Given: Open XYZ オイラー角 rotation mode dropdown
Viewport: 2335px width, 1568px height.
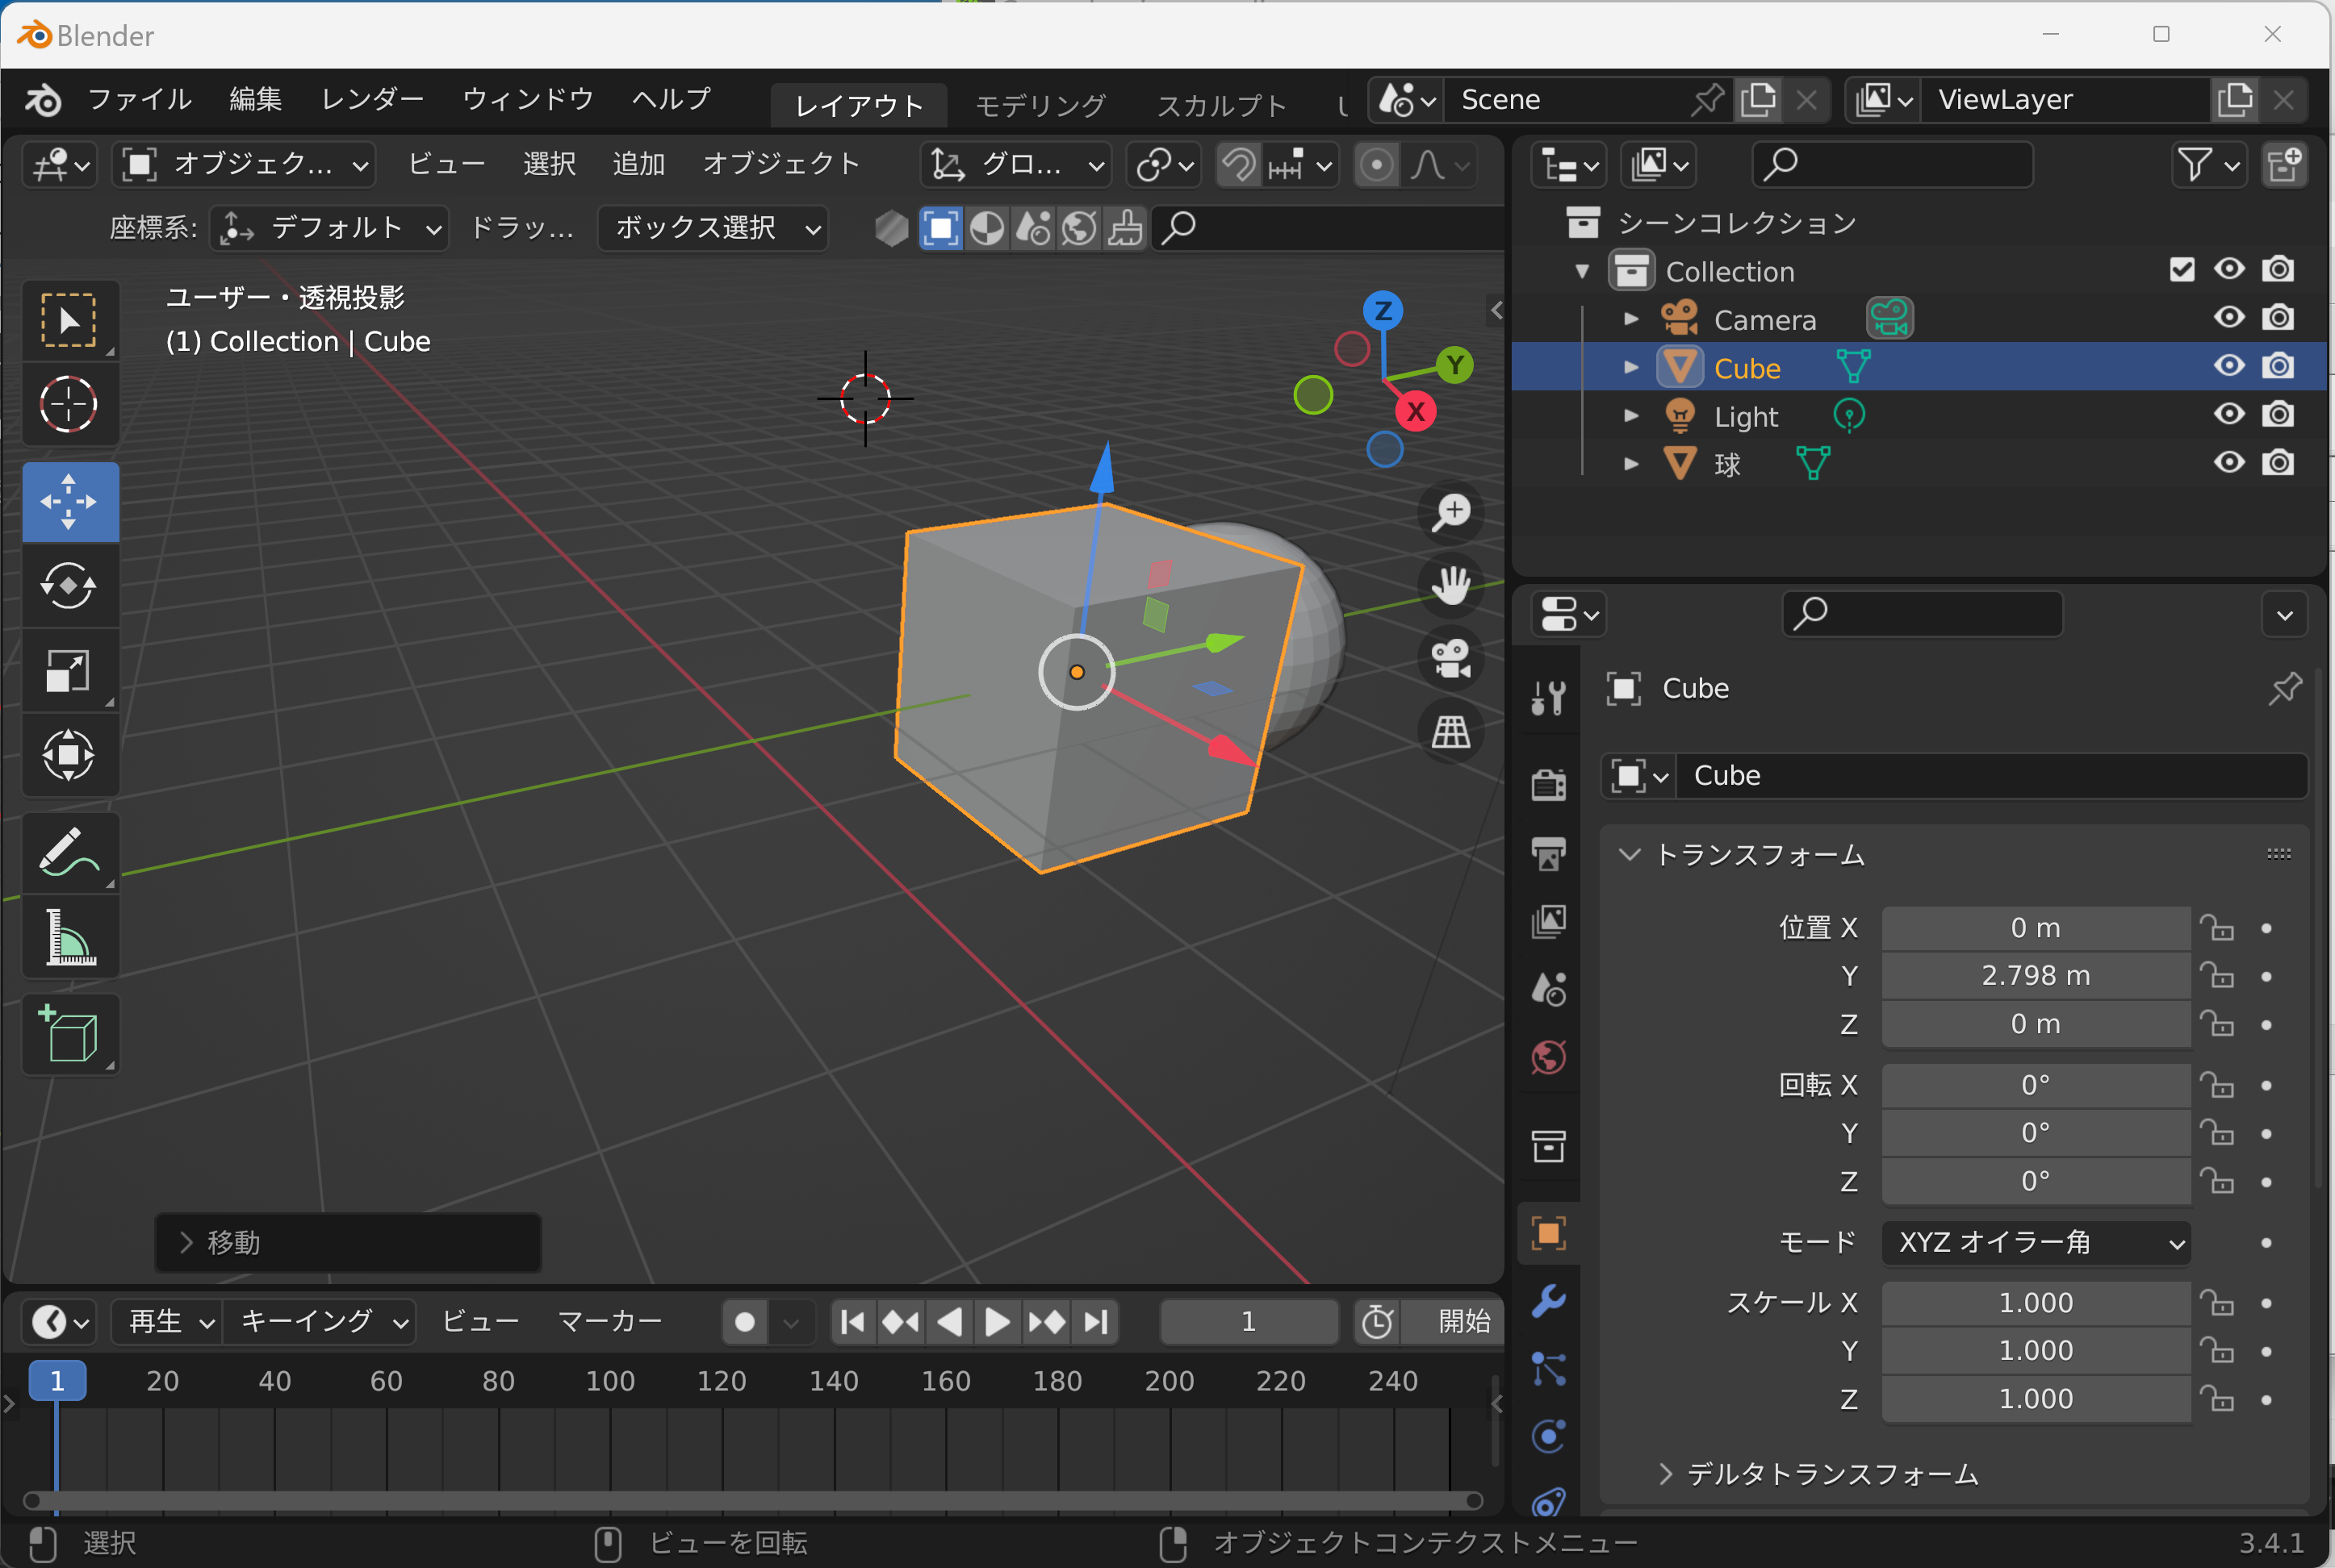Looking at the screenshot, I should pyautogui.click(x=2036, y=1242).
